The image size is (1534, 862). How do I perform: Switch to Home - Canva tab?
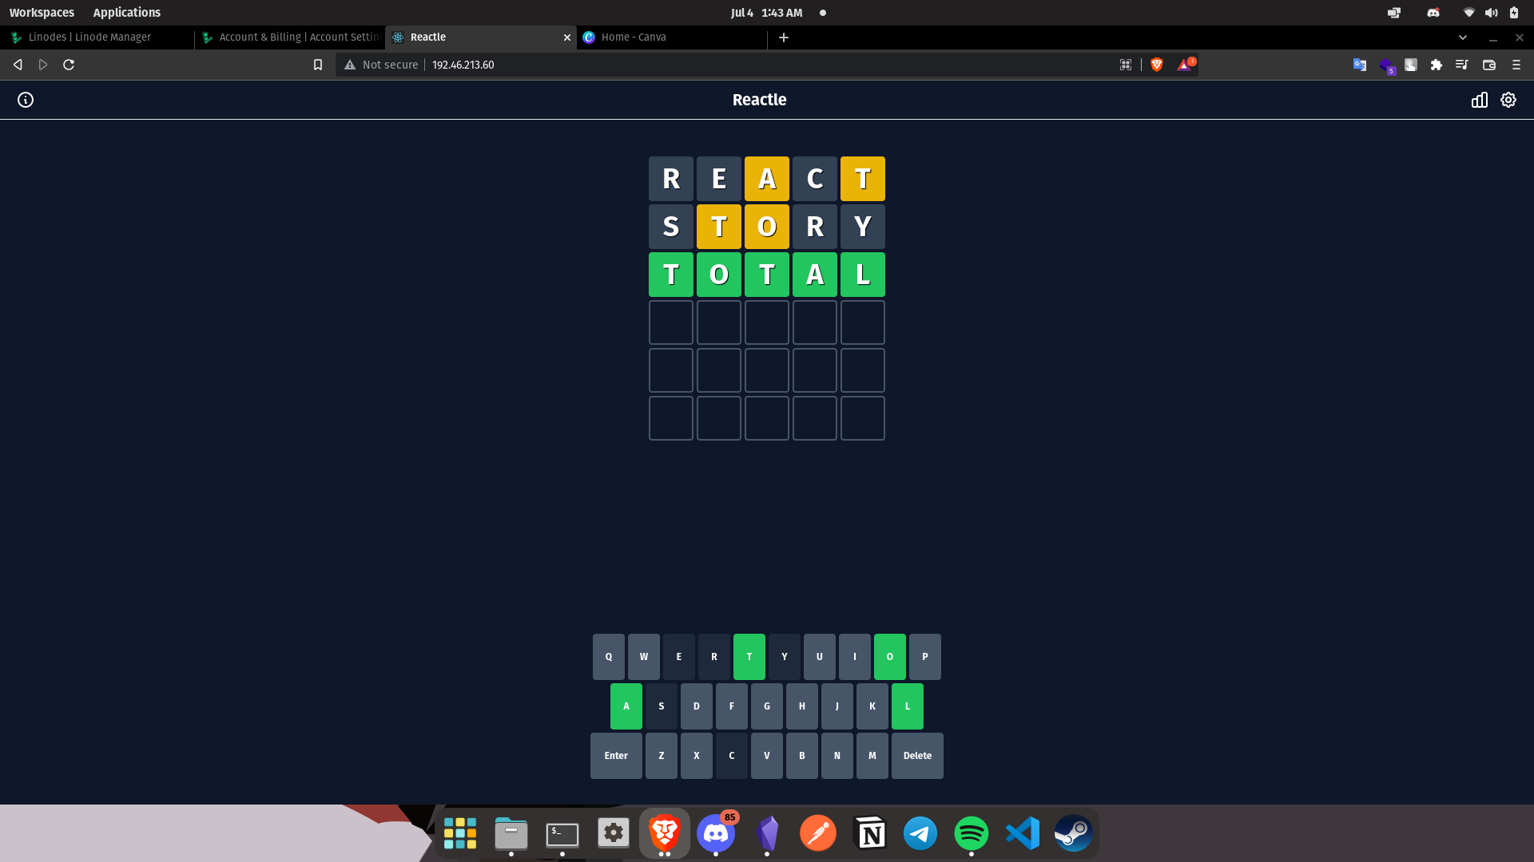tap(634, 38)
